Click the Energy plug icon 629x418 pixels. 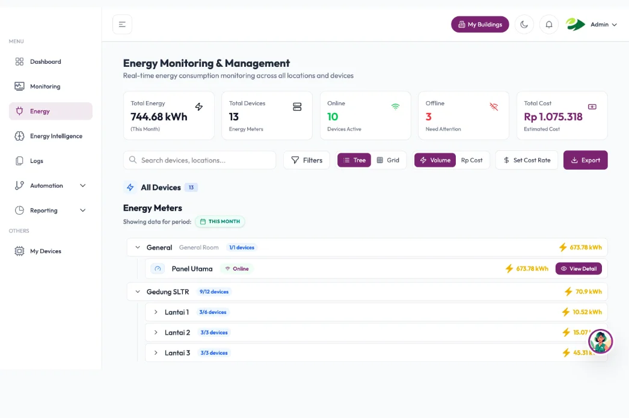click(19, 111)
